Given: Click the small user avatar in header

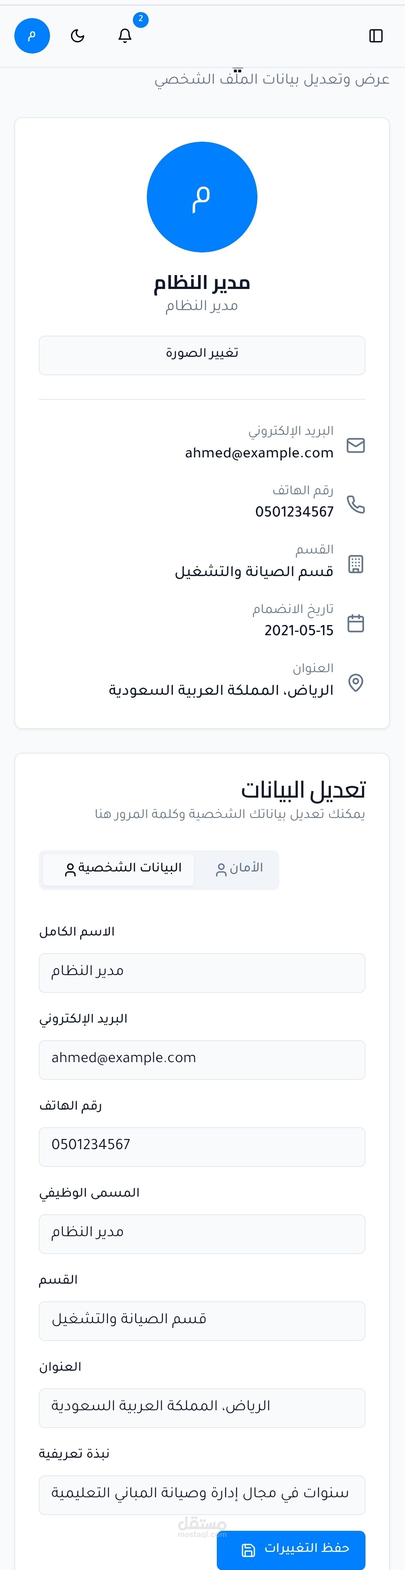Looking at the screenshot, I should (x=32, y=36).
